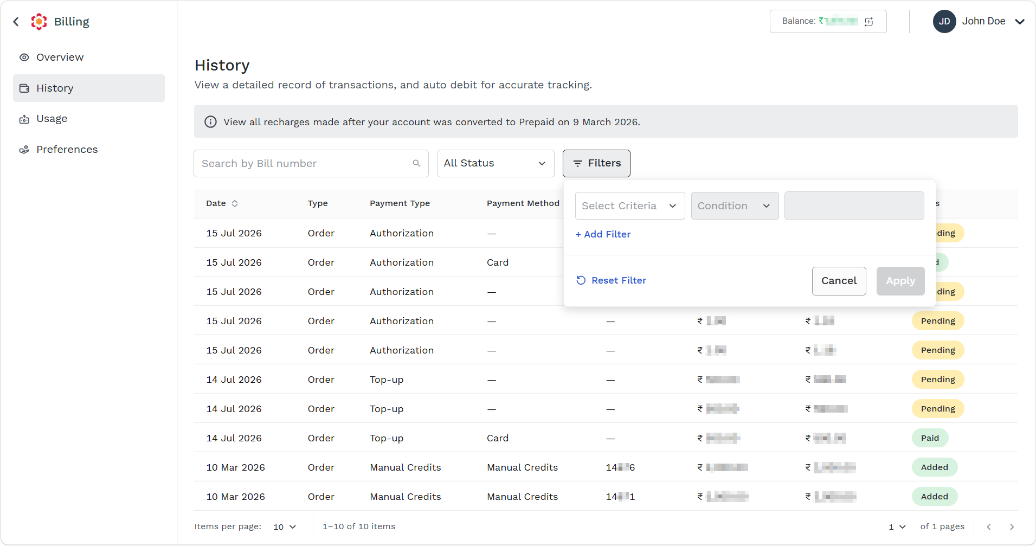Cancel the filter popup
The width and height of the screenshot is (1036, 546).
click(x=839, y=281)
